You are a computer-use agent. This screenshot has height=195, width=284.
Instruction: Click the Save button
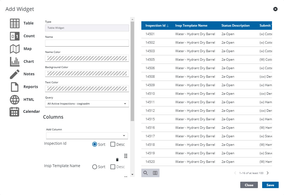click(270, 185)
